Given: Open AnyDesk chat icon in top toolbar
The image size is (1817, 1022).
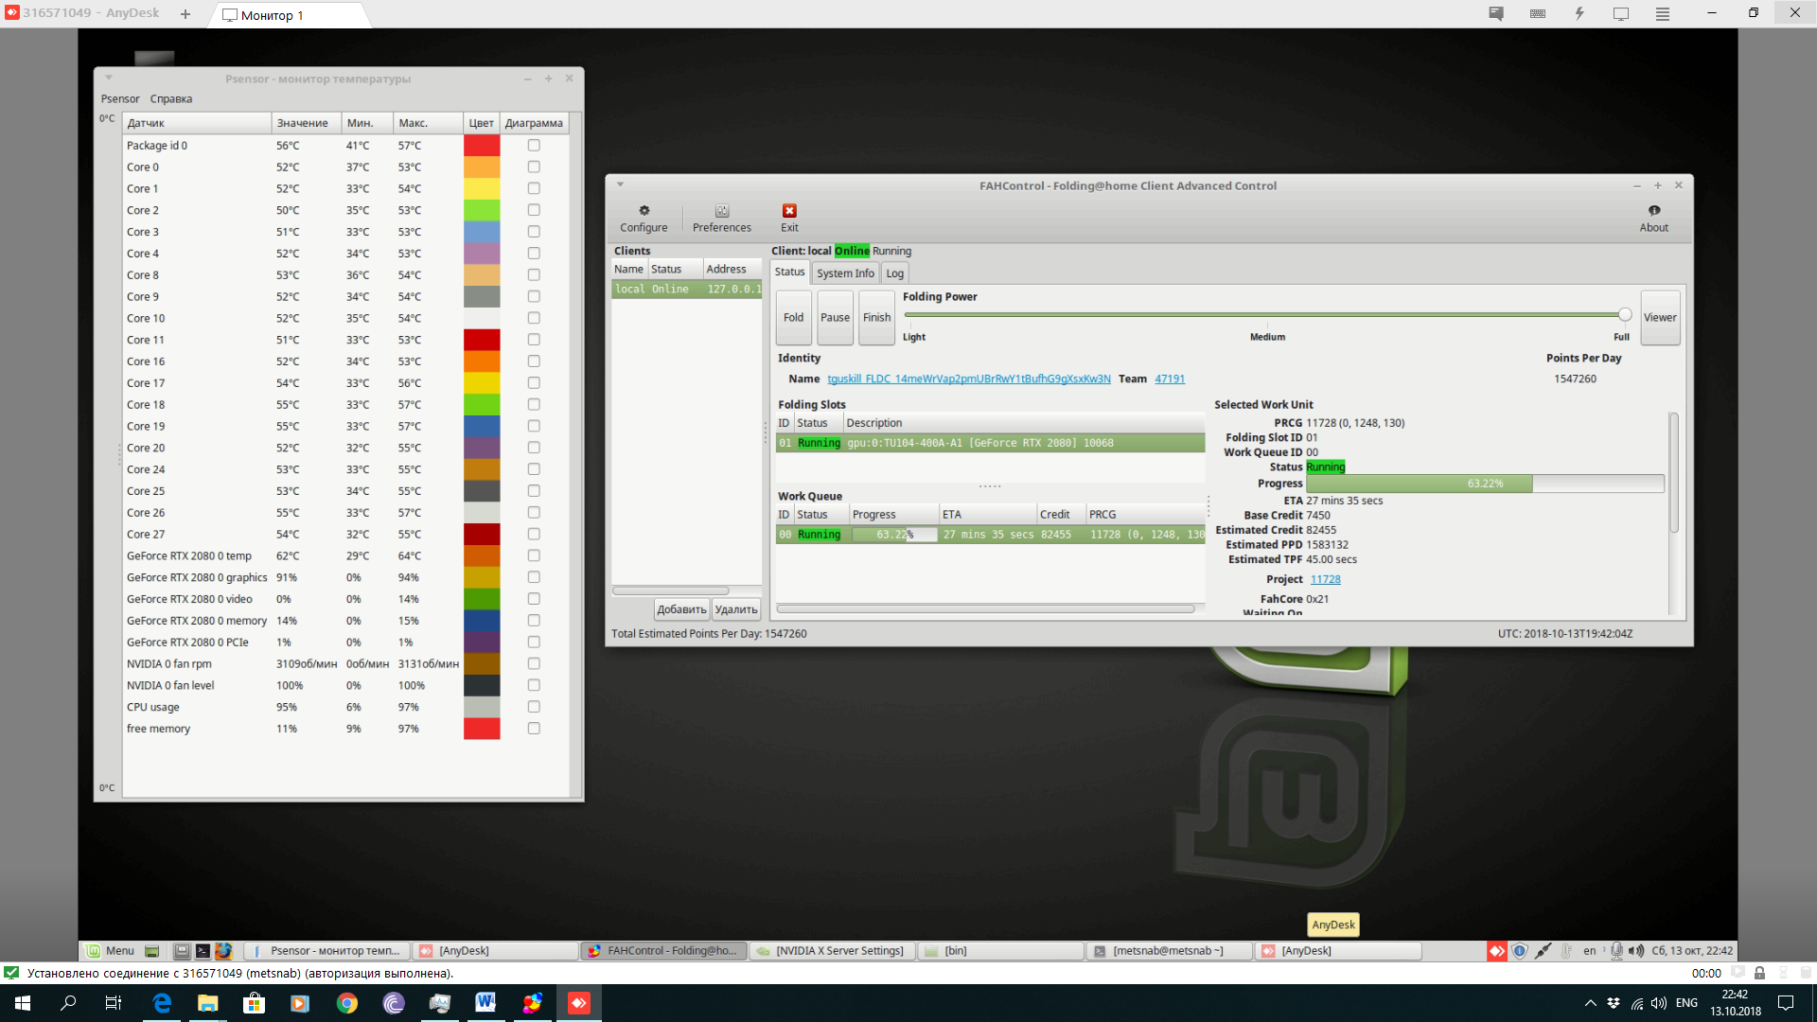Looking at the screenshot, I should click(x=1495, y=13).
